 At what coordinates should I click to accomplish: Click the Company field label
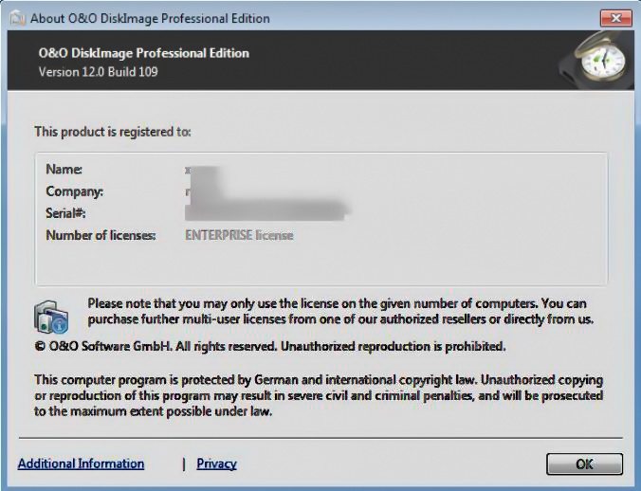[74, 191]
